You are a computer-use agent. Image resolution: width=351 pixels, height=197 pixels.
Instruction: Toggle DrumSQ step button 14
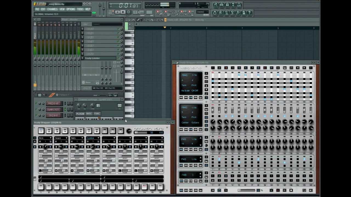(144, 187)
